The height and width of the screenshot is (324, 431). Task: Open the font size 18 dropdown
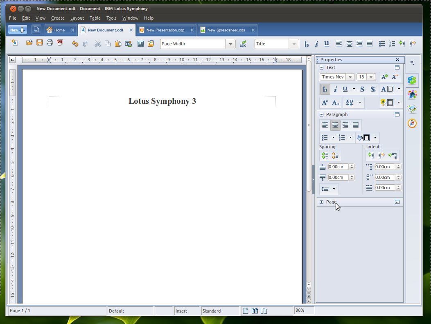[x=371, y=77]
